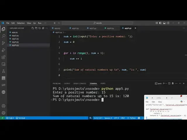
Task: Show the Ports panel tab
Action: [103, 83]
